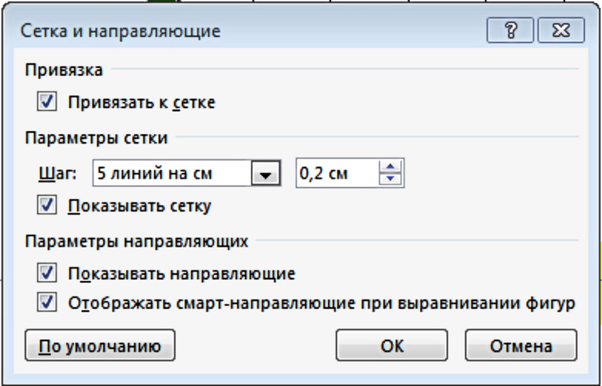Uncheck the Показывать сетку checkbox box
The height and width of the screenshot is (386, 602).
[x=47, y=206]
